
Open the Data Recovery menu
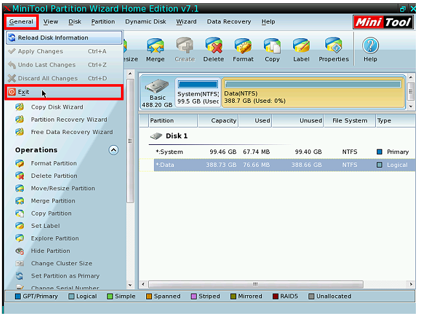(x=229, y=21)
